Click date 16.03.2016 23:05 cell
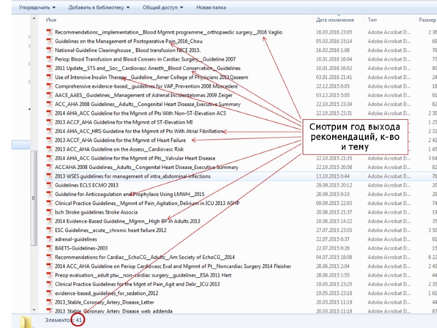Image resolution: width=437 pixels, height=328 pixels. (334, 32)
